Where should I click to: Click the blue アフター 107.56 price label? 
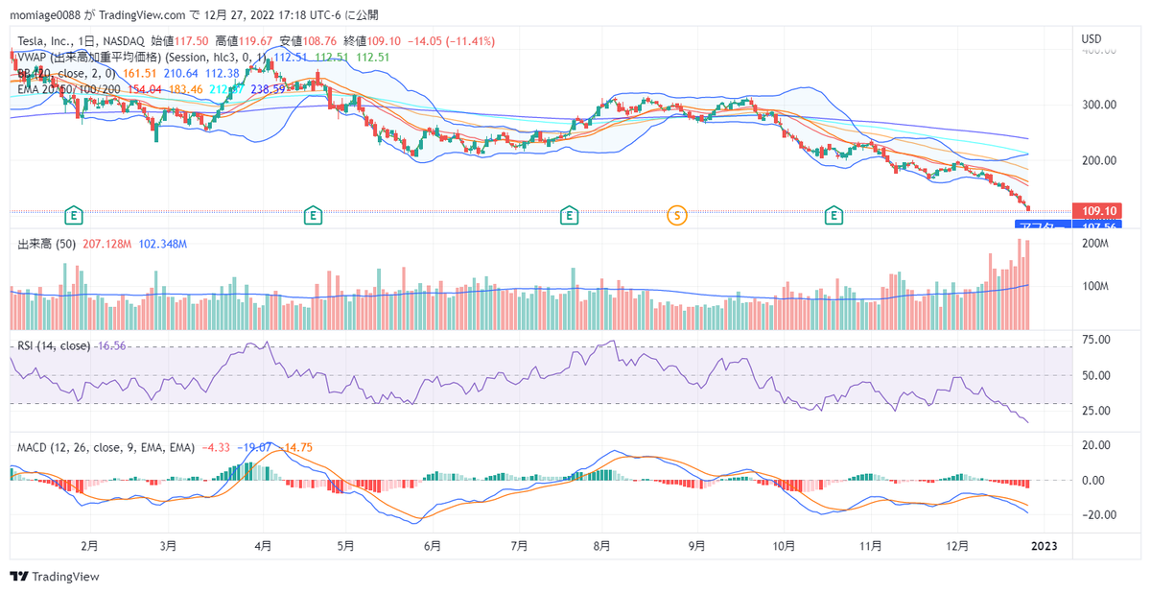(x=1068, y=226)
